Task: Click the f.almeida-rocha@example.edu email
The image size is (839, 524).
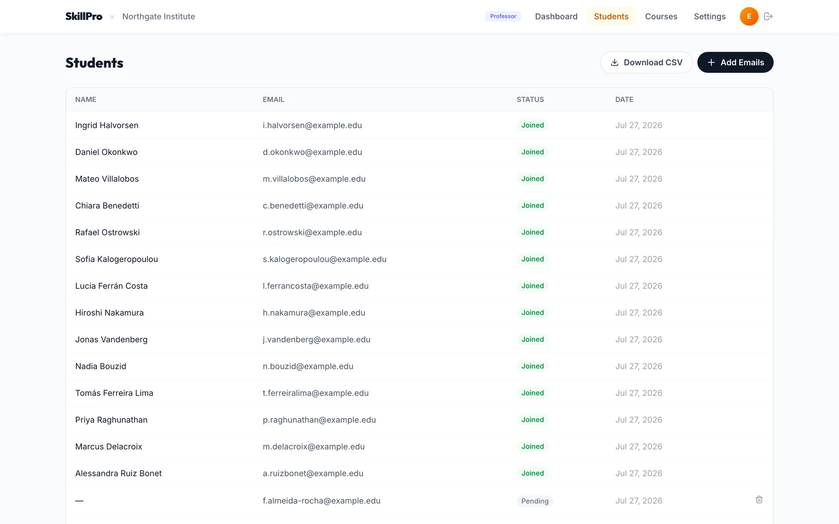Action: pos(322,501)
